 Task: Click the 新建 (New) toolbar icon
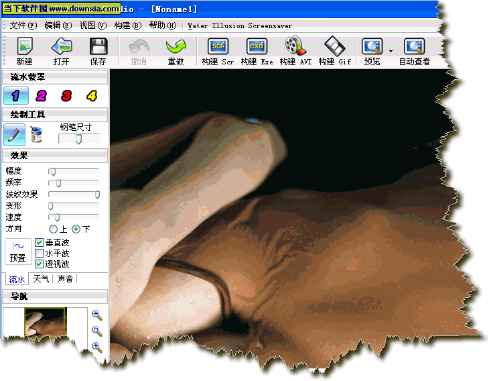tap(24, 47)
